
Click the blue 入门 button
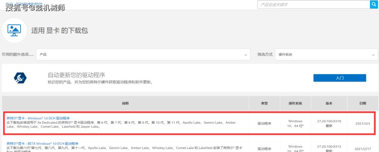tap(340, 78)
